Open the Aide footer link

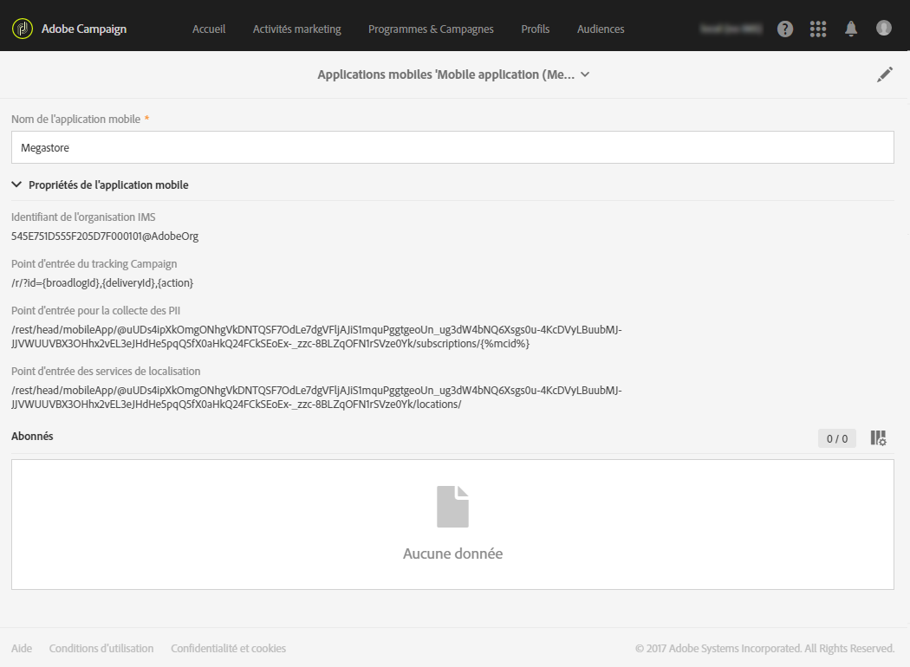22,648
